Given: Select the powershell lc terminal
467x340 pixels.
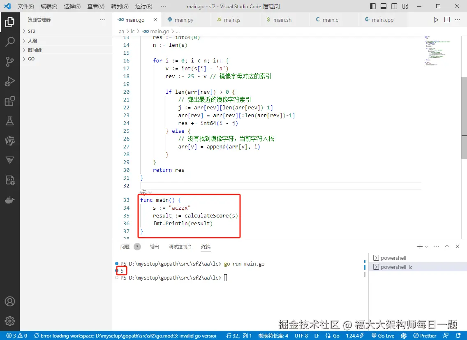Looking at the screenshot, I should pyautogui.click(x=418, y=267).
